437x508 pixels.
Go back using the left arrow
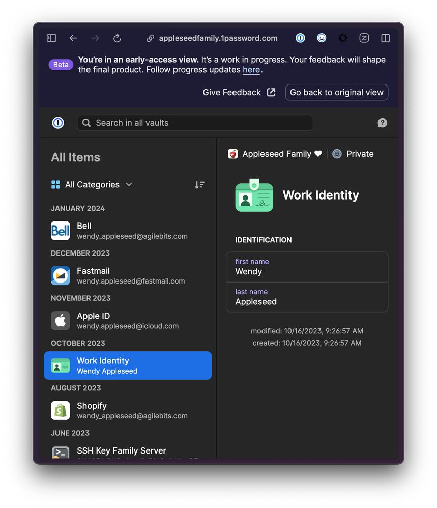(73, 38)
